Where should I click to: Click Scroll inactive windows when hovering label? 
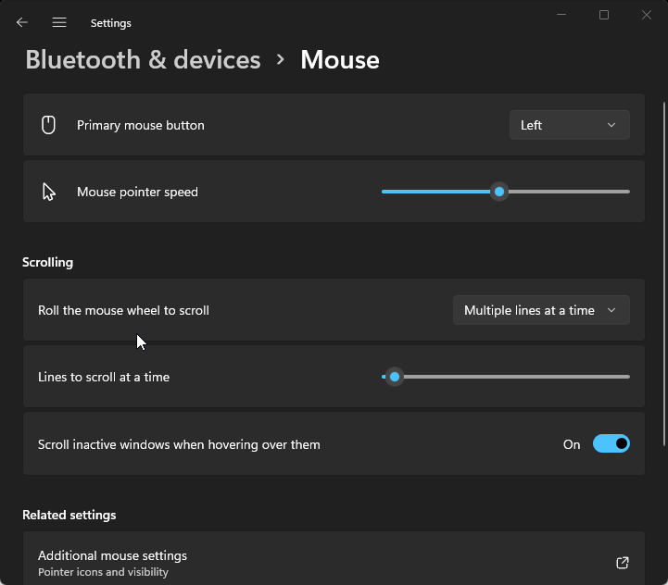pyautogui.click(x=179, y=444)
